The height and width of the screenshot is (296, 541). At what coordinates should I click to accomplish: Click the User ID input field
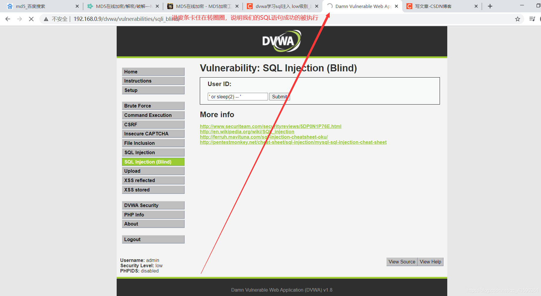pyautogui.click(x=238, y=97)
